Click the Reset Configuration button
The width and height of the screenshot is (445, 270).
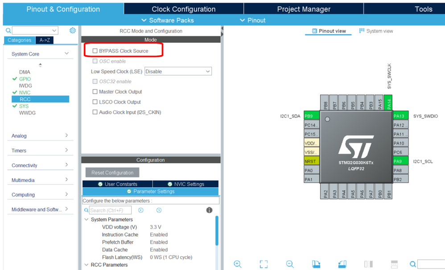[112, 172]
